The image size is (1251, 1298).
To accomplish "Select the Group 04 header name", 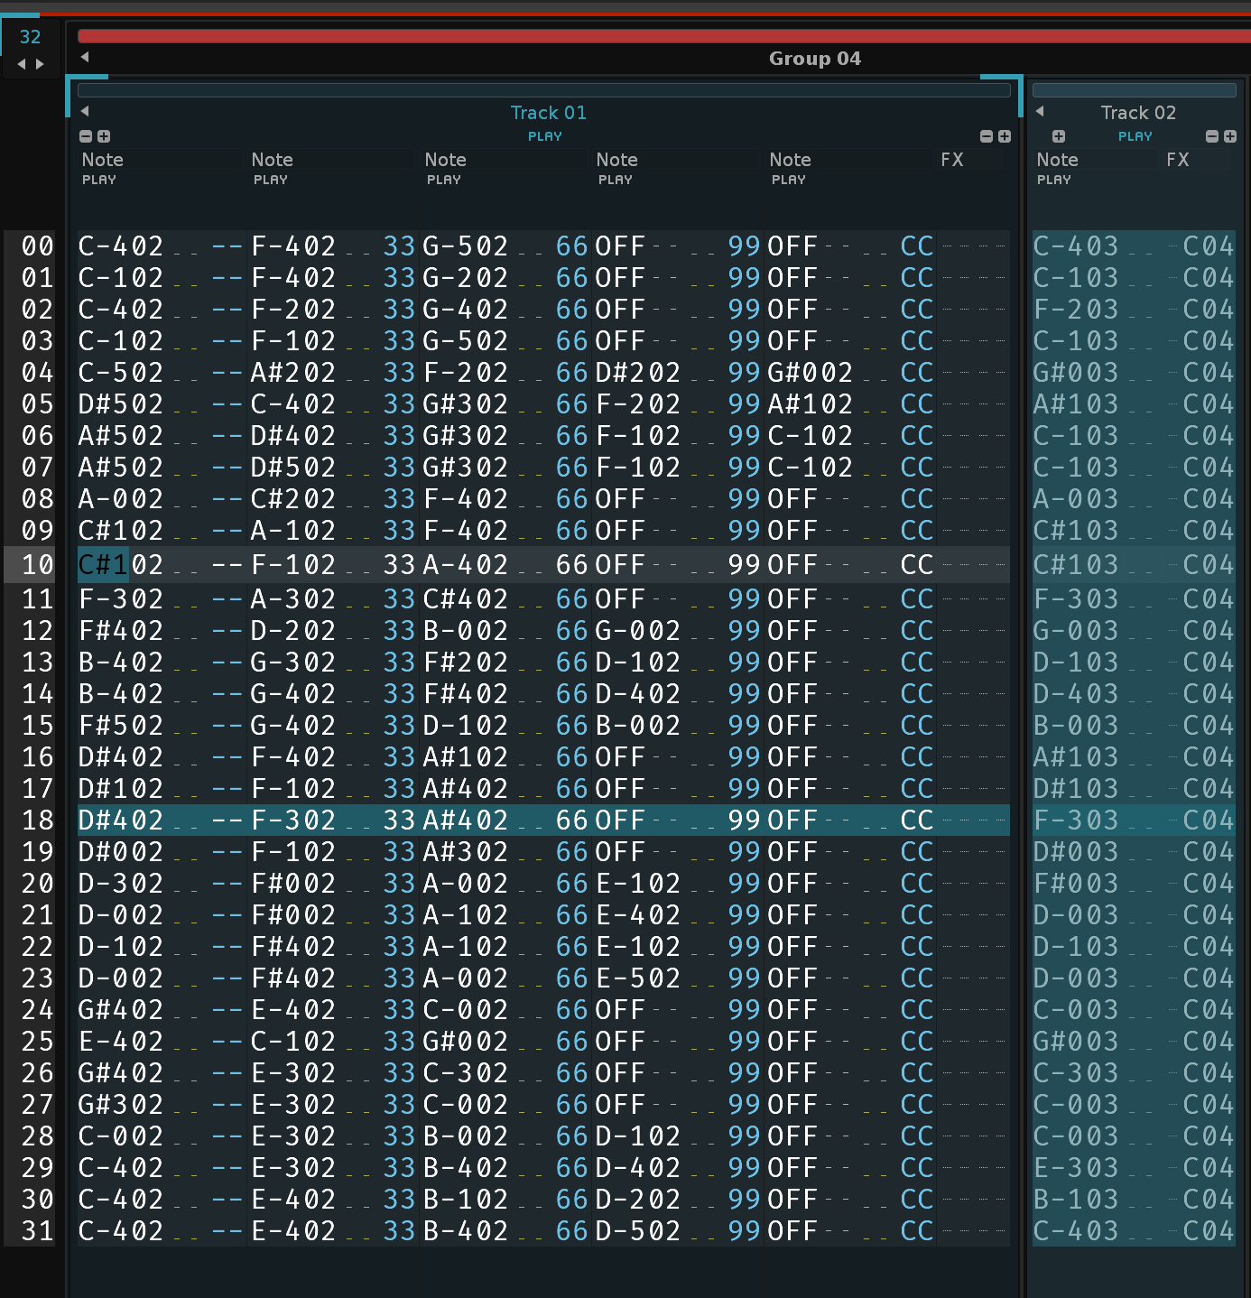I will click(814, 59).
